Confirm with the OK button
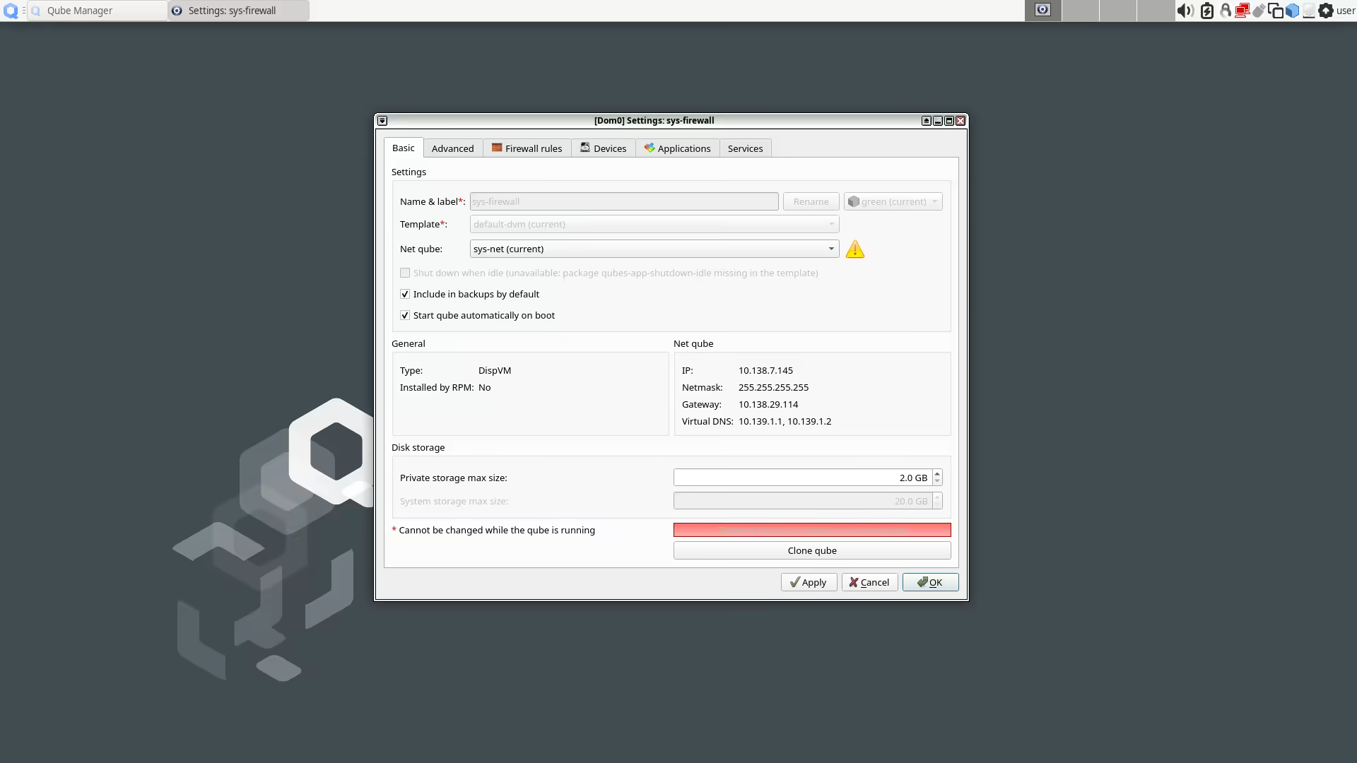 930,582
